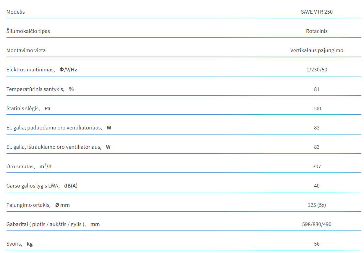This screenshot has width=364, height=253.
Task: Select the supply fan power value '83'
Action: (x=317, y=128)
